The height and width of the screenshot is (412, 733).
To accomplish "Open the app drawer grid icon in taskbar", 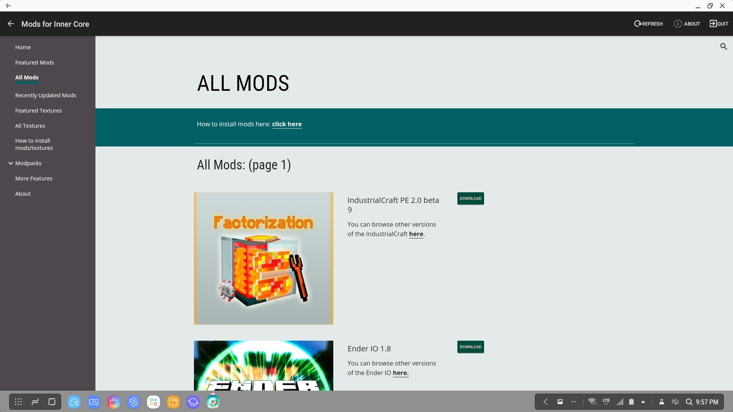I will tap(18, 402).
